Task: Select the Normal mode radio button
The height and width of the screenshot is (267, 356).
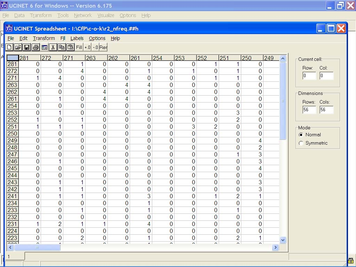Action: [301, 135]
